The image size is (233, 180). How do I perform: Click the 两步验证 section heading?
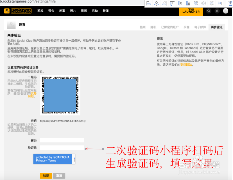(14, 35)
